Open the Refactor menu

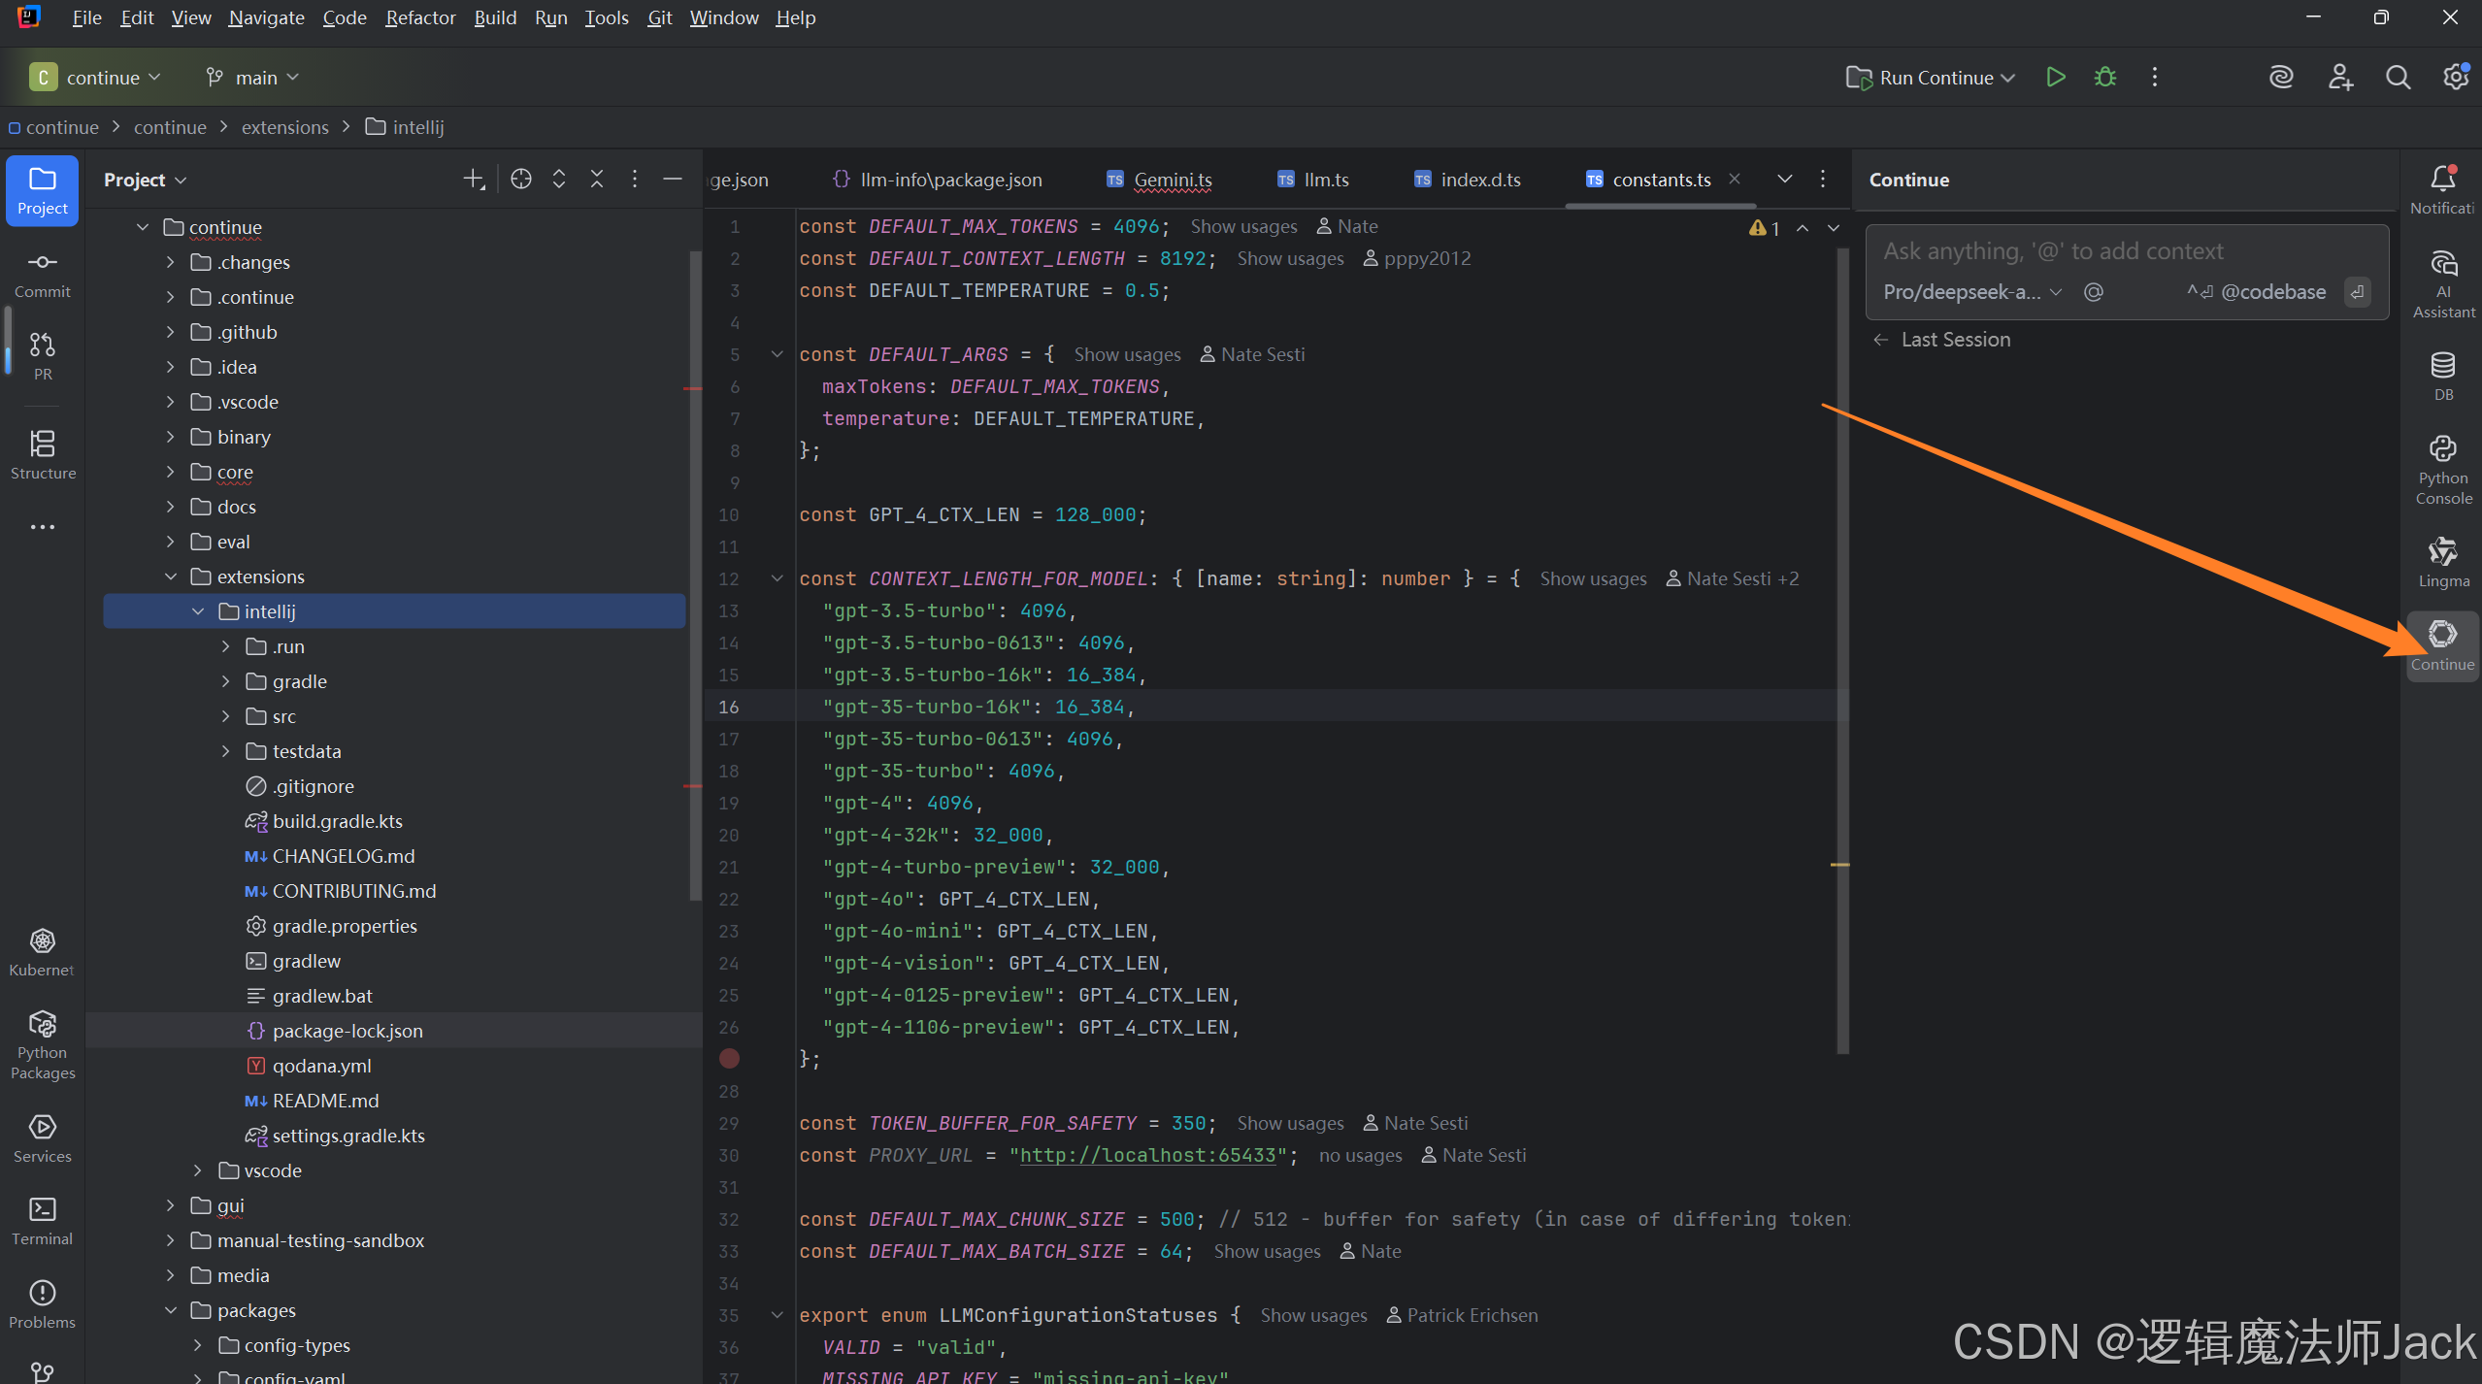click(419, 17)
